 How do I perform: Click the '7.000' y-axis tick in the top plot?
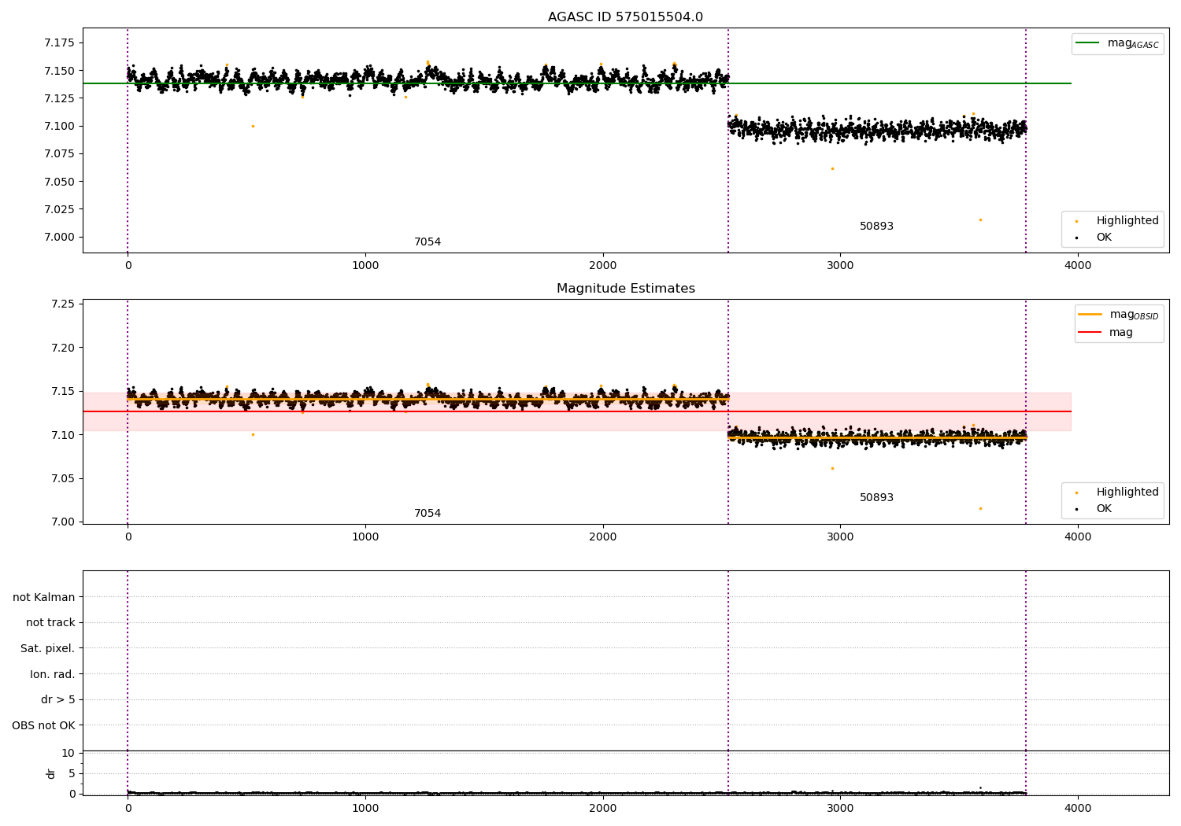click(x=59, y=237)
